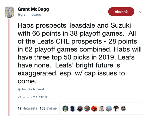Open the Grant McCagg display name link
This screenshot has height=116, width=148.
(x=33, y=9)
